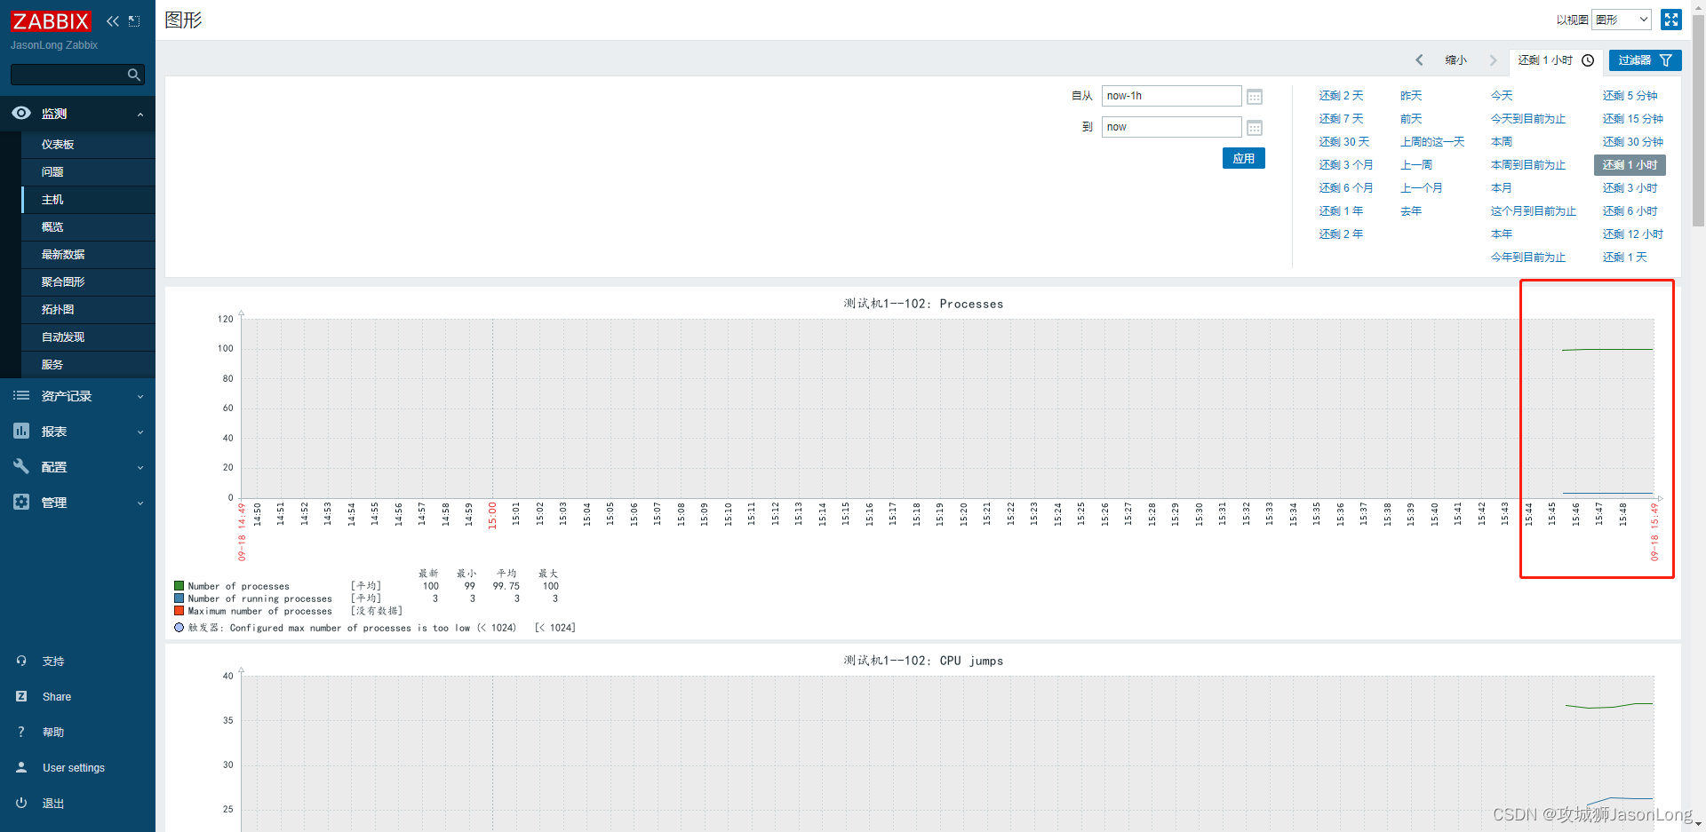
Task: Click the search magnifier in the sidebar
Action: [x=133, y=75]
